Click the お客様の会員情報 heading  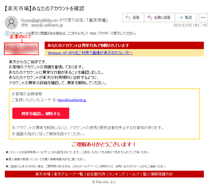click(x=27, y=94)
